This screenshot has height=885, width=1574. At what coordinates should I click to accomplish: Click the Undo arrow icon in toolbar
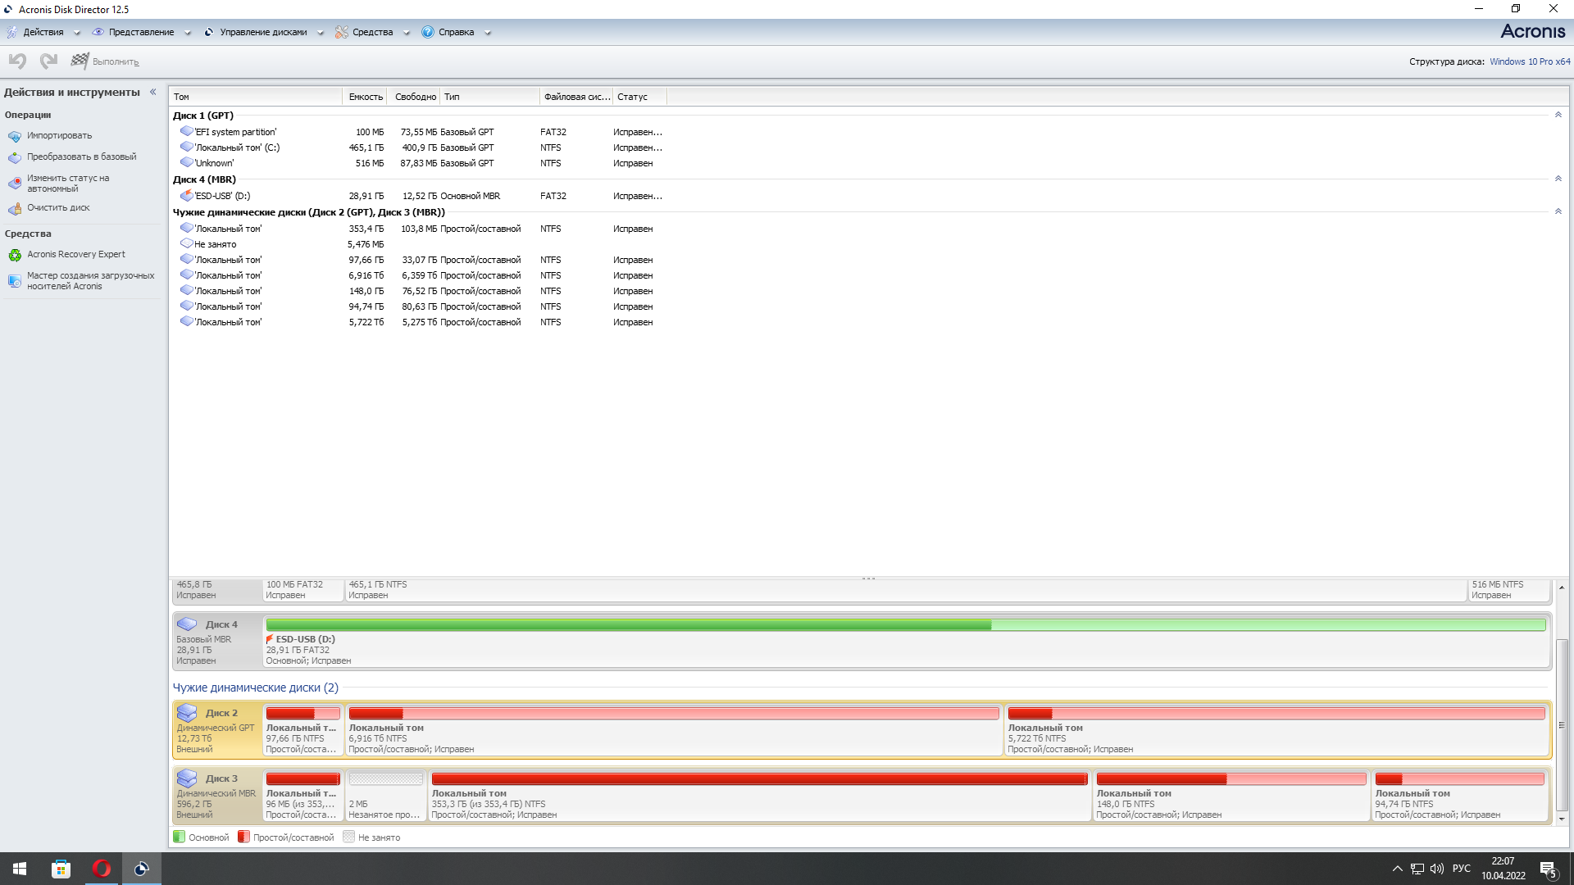pyautogui.click(x=17, y=61)
